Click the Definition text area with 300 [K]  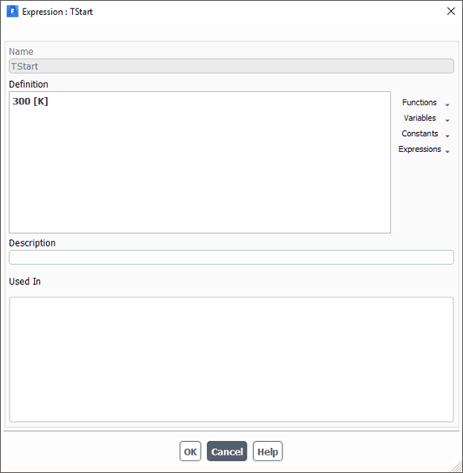pyautogui.click(x=200, y=162)
